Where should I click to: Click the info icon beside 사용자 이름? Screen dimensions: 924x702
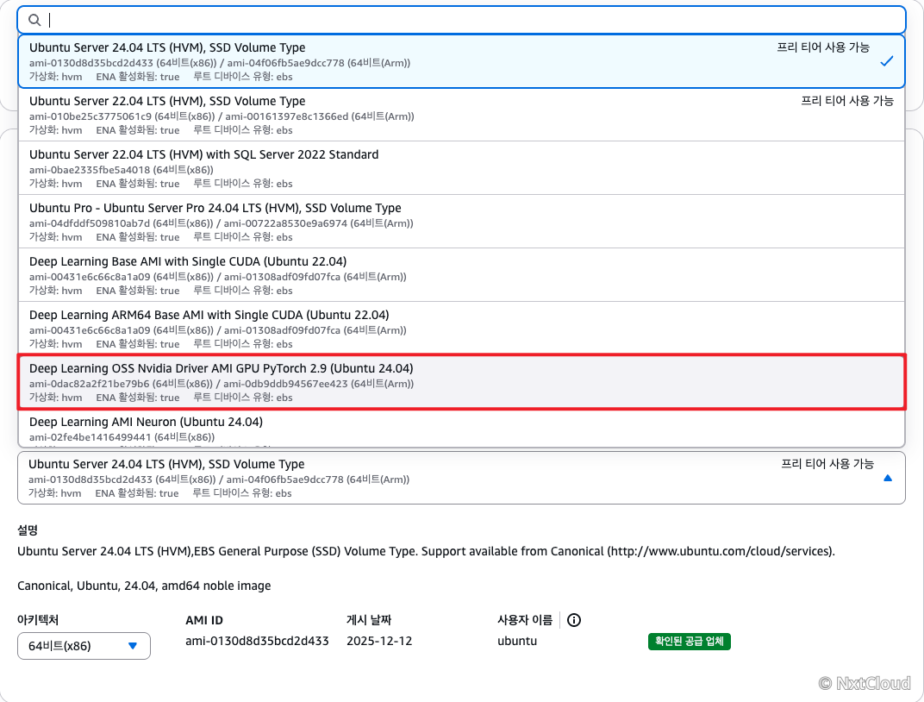click(x=573, y=620)
